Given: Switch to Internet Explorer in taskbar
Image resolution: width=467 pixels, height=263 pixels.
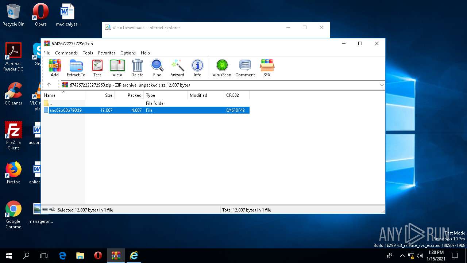Looking at the screenshot, I should pyautogui.click(x=134, y=256).
